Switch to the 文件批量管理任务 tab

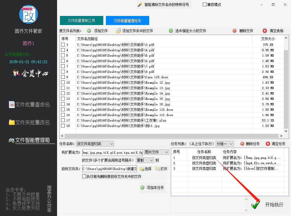128,20
